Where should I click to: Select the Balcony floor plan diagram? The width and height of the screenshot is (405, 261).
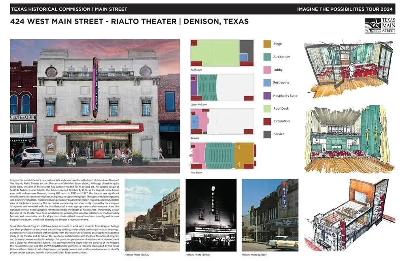(x=222, y=121)
